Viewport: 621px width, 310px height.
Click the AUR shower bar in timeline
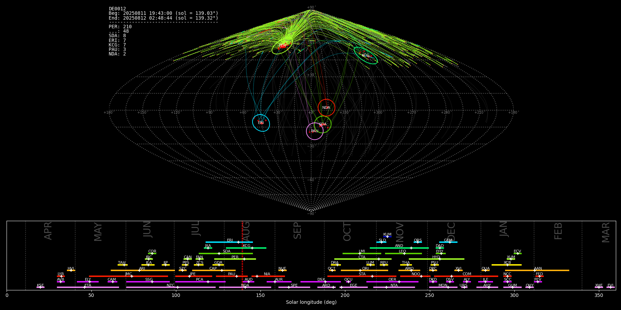tap(279, 282)
